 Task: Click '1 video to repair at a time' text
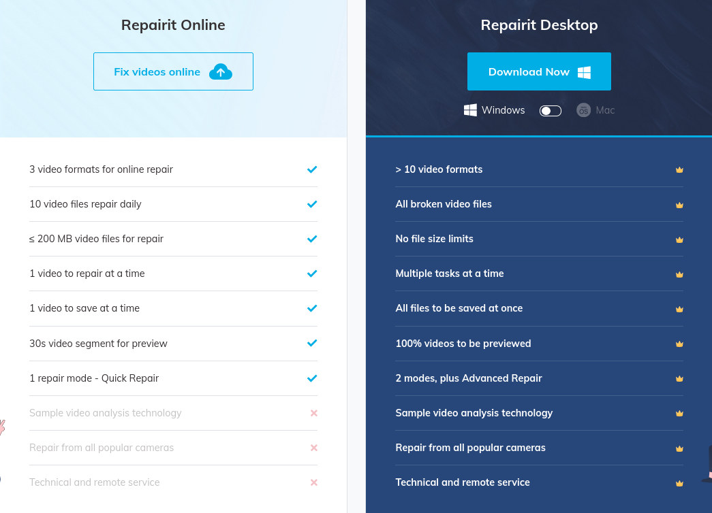point(87,274)
